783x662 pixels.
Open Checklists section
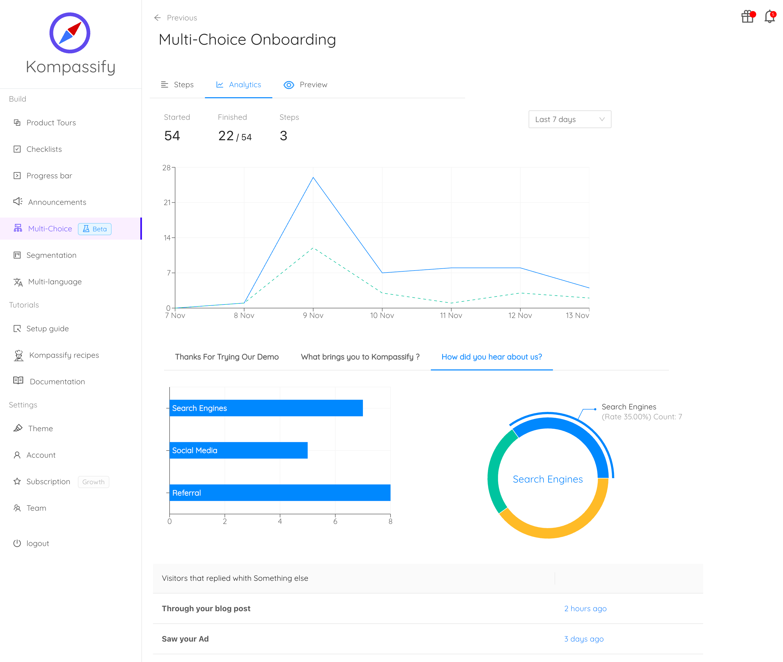[44, 149]
